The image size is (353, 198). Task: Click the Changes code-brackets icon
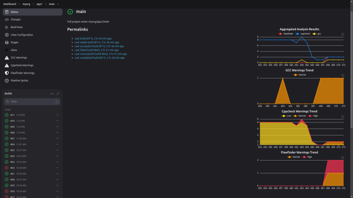click(7, 20)
